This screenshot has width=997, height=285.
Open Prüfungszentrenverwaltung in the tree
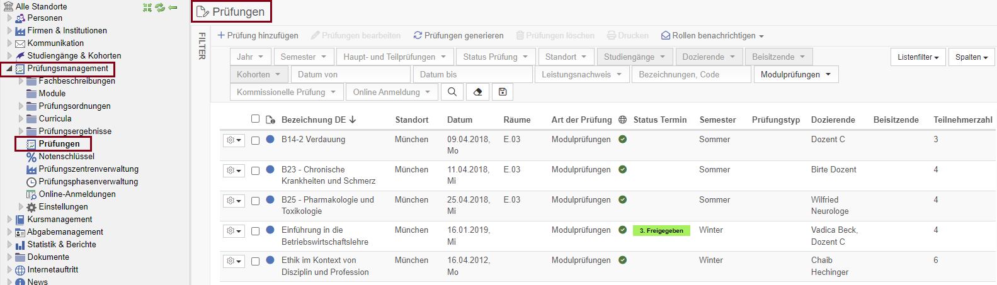89,169
